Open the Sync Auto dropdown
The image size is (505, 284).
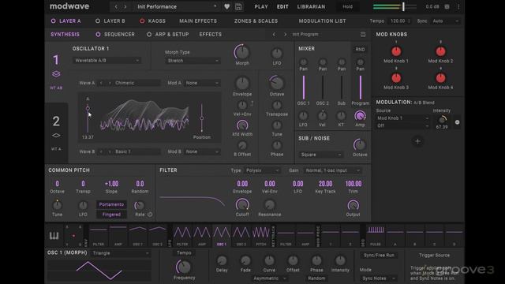445,21
